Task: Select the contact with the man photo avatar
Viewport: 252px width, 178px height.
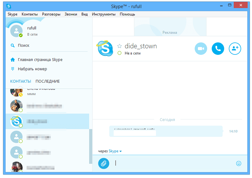Action: [48, 106]
